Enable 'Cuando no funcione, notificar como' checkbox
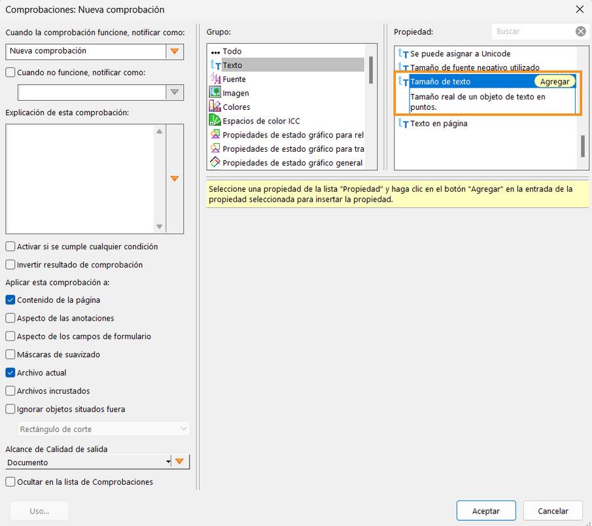 coord(10,72)
